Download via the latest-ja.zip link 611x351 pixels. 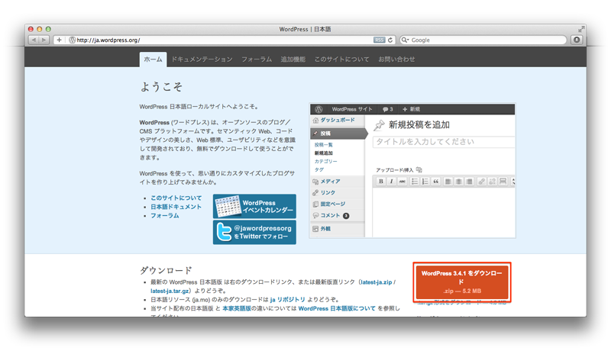tap(377, 282)
